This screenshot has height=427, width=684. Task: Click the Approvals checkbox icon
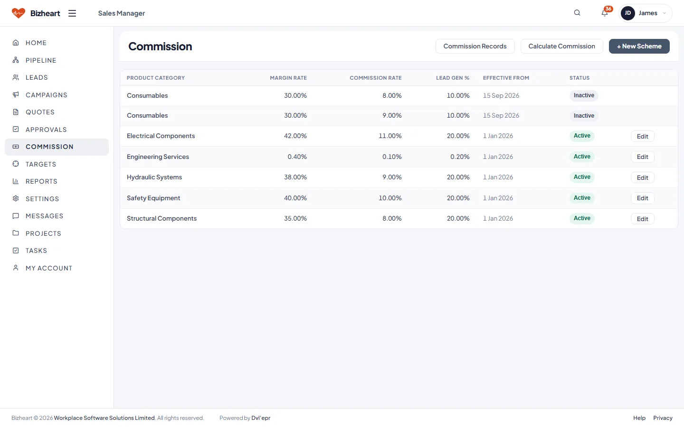point(16,130)
